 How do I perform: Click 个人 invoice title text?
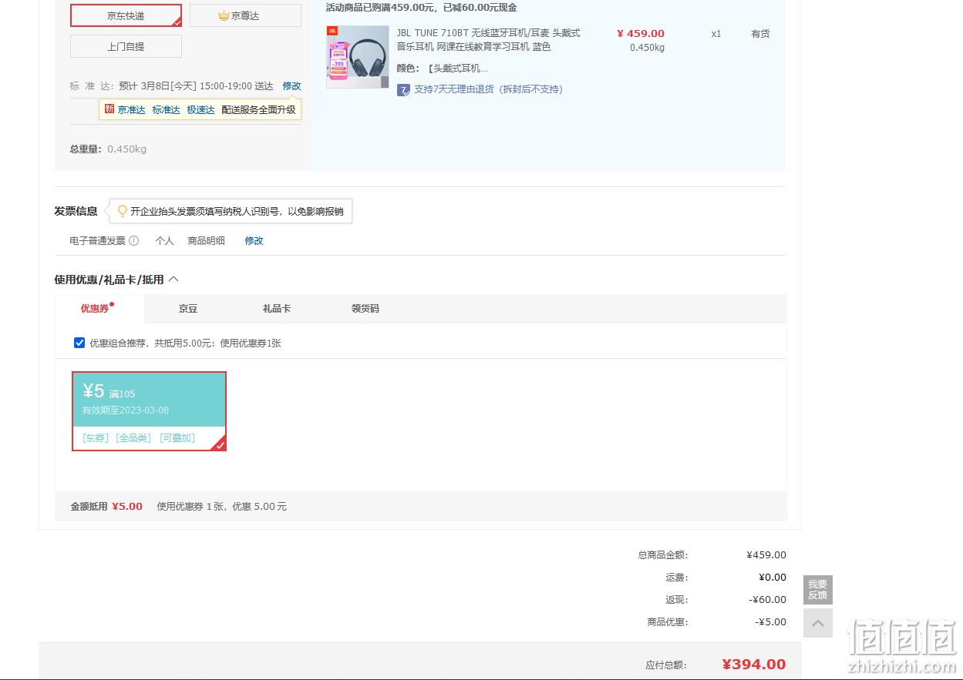(165, 241)
